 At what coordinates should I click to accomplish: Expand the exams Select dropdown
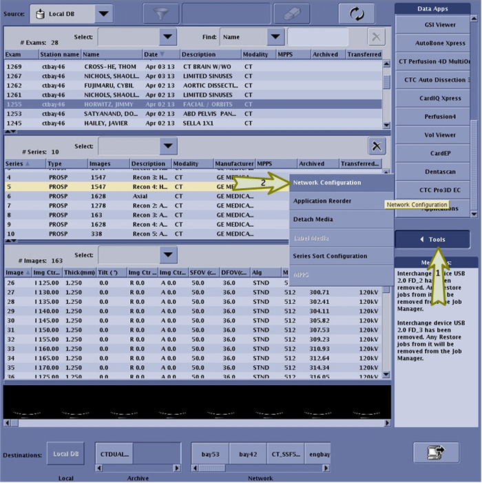click(168, 37)
